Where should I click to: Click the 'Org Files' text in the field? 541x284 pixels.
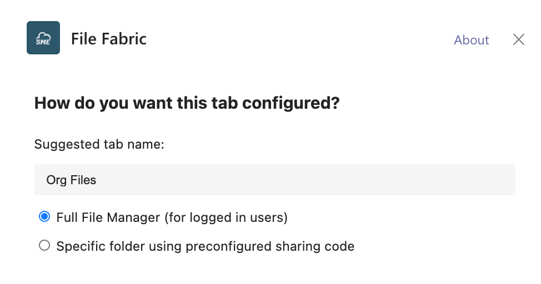click(71, 180)
